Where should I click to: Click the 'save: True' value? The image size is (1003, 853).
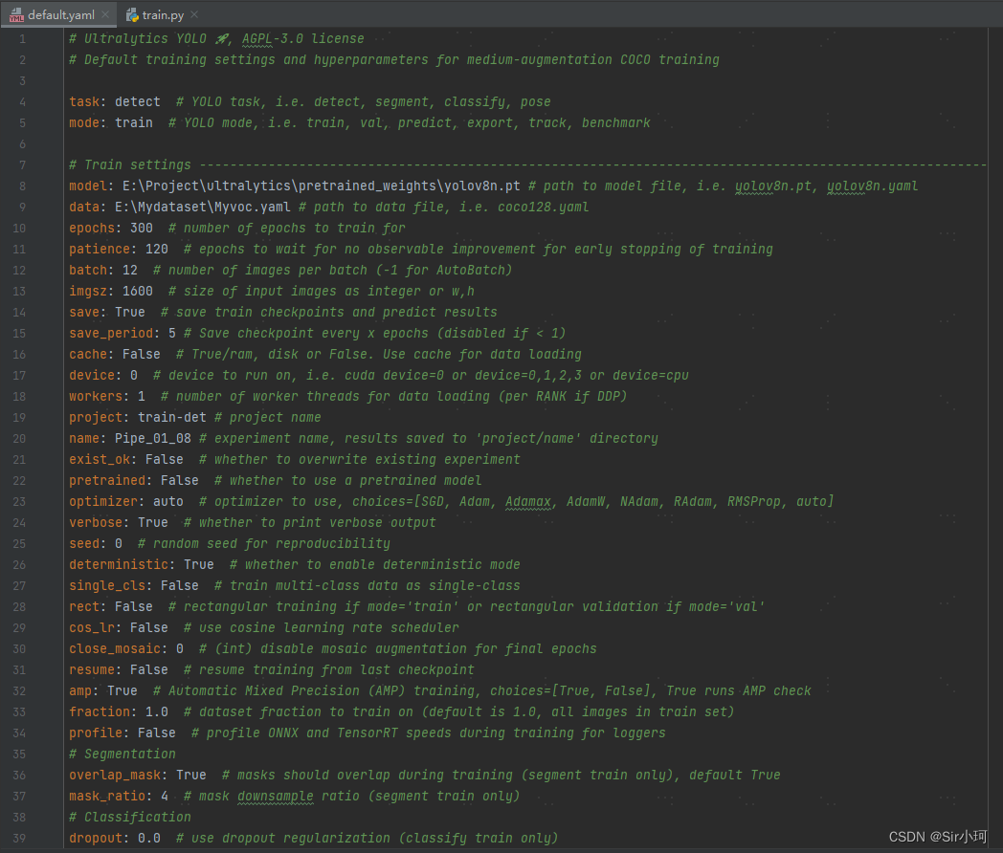click(130, 313)
